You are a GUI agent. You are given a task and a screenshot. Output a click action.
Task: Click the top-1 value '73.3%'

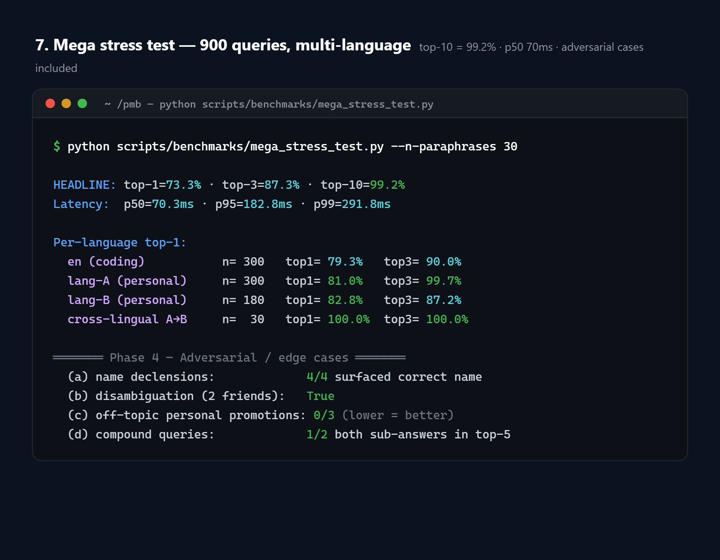point(183,185)
